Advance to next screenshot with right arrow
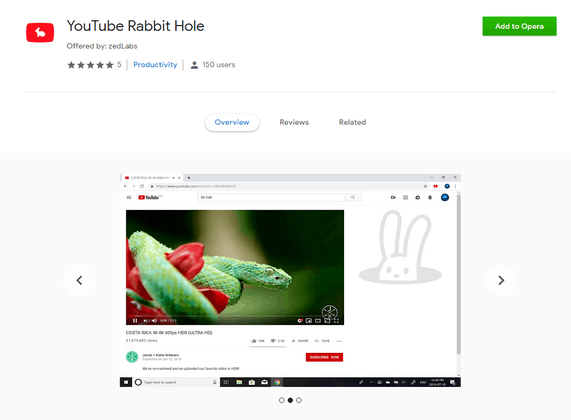Screen dimensions: 571x420 pyautogui.click(x=501, y=280)
